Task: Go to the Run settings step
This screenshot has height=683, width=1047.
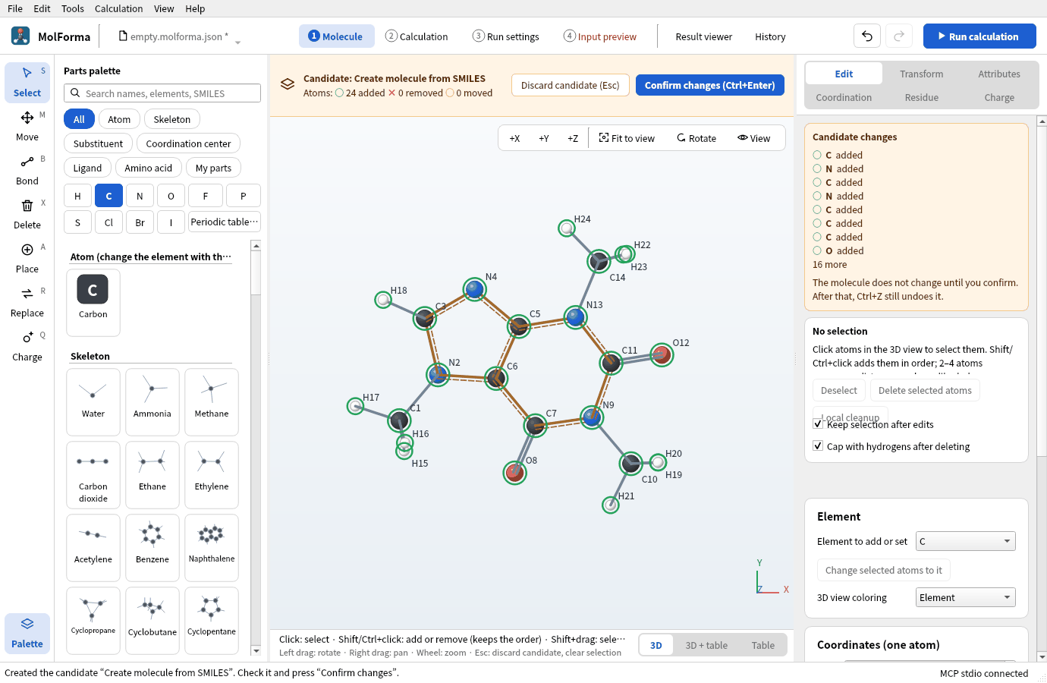Action: pyautogui.click(x=505, y=36)
